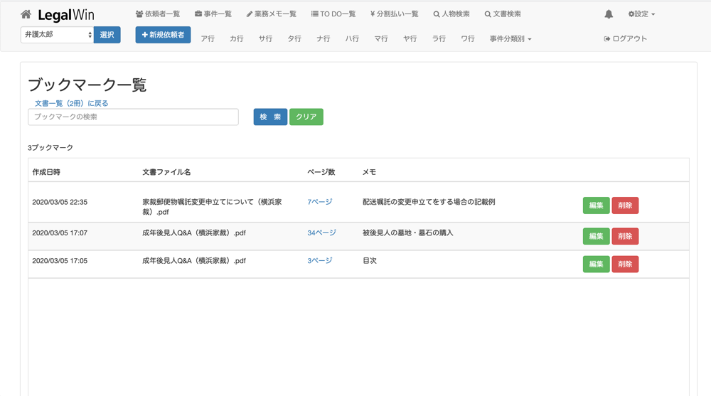711x396 pixels.
Task: Expand the 事件分類別 dropdown menu
Action: [510, 39]
